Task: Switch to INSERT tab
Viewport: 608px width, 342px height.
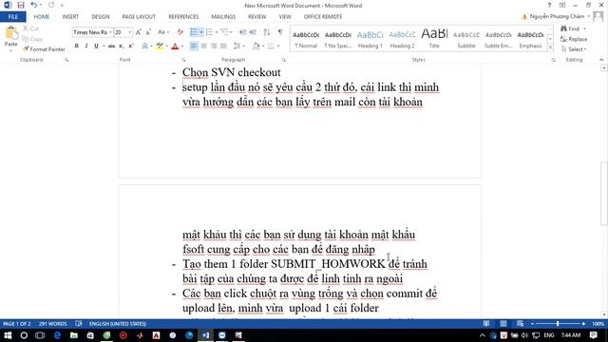Action: pyautogui.click(x=70, y=17)
